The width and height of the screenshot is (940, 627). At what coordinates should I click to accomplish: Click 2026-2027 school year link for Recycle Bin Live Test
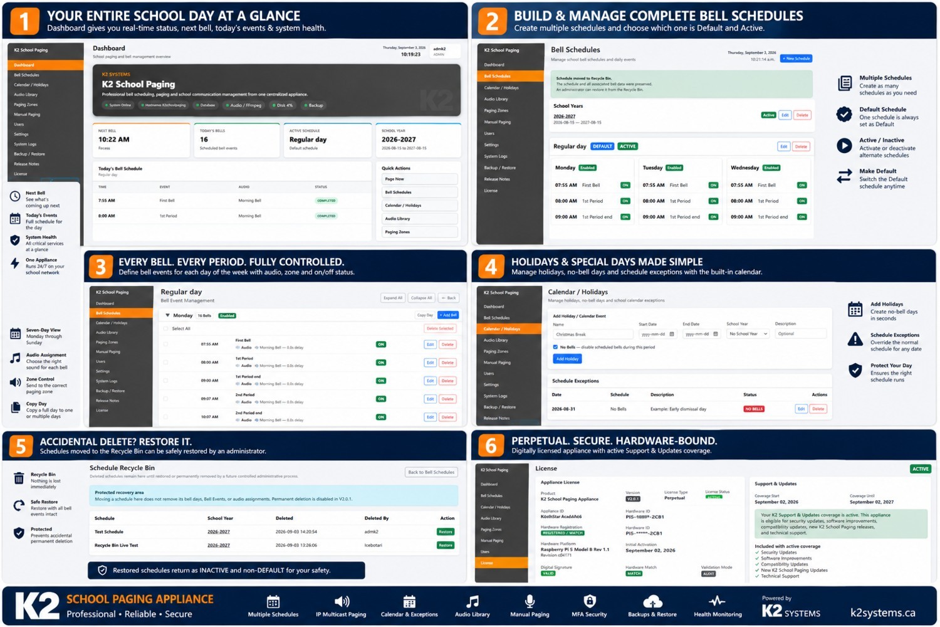(219, 545)
